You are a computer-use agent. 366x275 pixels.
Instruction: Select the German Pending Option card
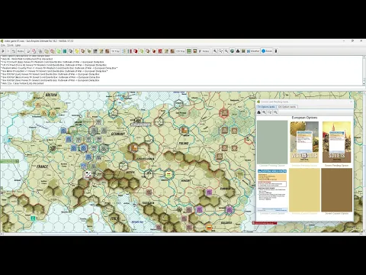(272, 142)
